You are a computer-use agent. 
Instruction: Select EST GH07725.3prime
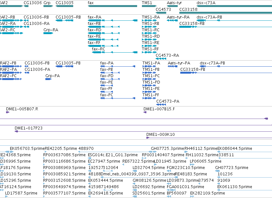tap(167, 149)
